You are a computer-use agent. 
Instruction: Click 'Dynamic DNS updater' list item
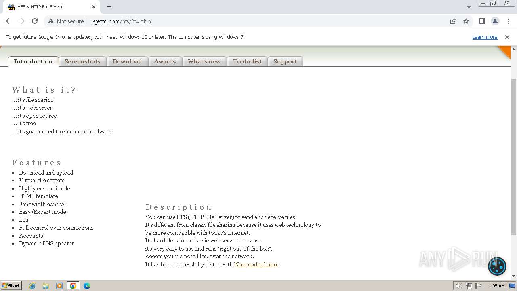coord(46,243)
